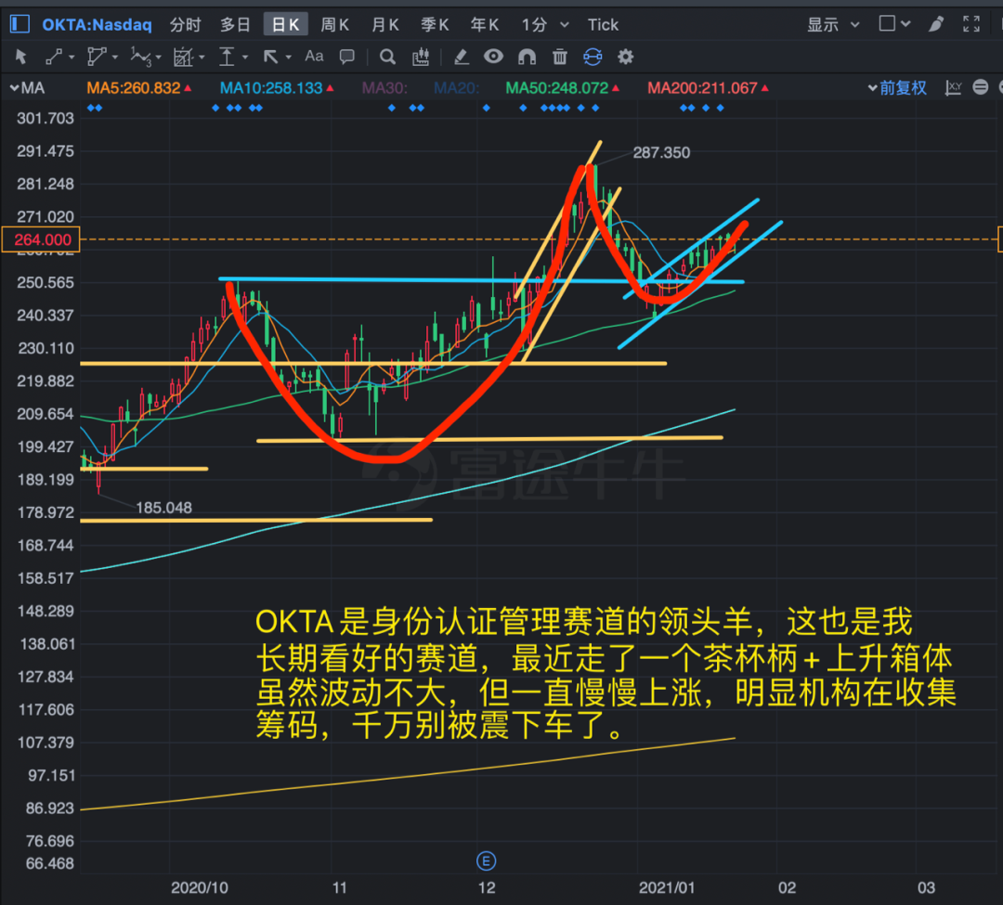Open dropdown arrow next to arrow marker tool

pyautogui.click(x=289, y=58)
